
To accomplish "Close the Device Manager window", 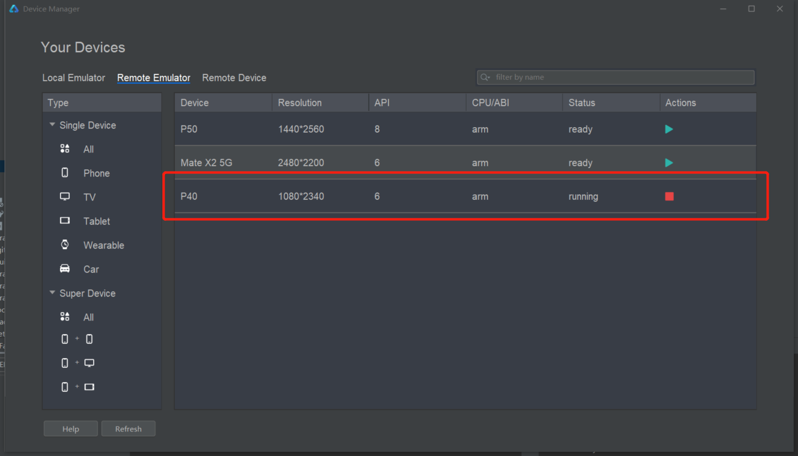I will coord(779,9).
